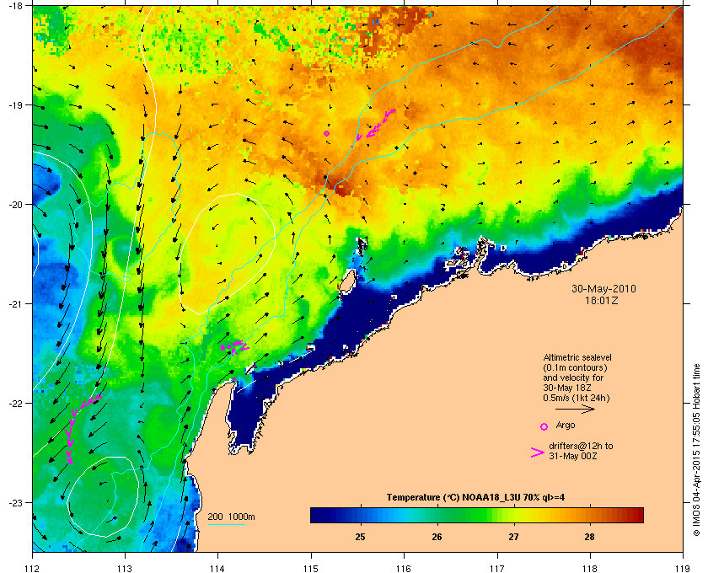Click the 'Altimetric sealevel' legend text

577,357
